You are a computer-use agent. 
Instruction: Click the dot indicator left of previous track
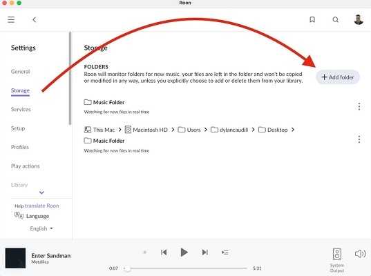coord(145,253)
